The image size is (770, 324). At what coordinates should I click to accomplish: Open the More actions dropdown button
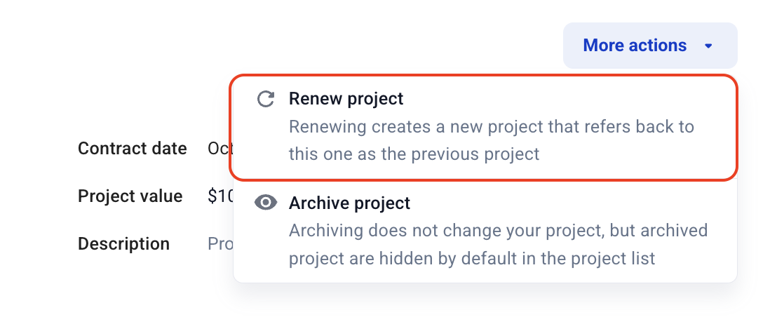tap(650, 46)
